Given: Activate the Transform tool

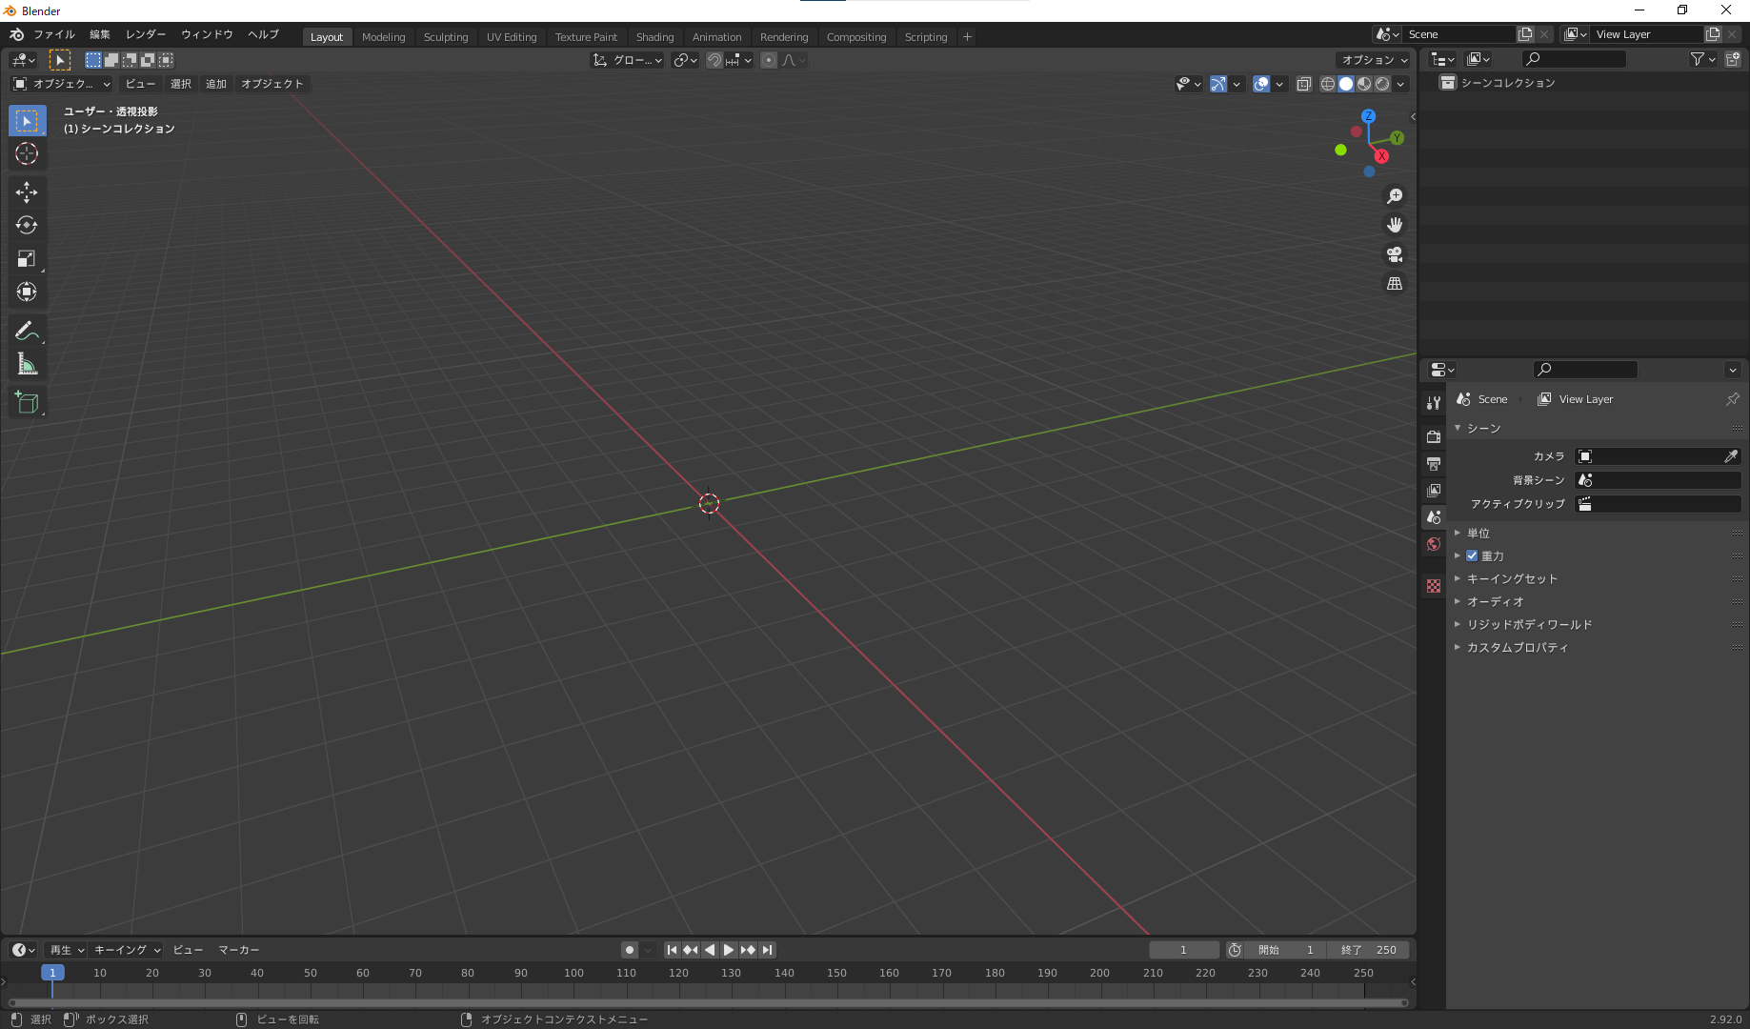Looking at the screenshot, I should 27,292.
